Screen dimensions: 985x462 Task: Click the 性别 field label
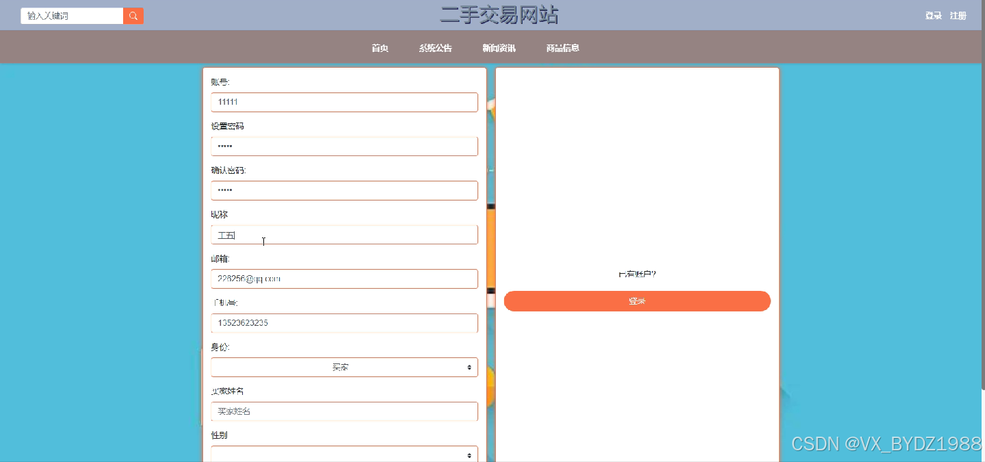pos(220,435)
